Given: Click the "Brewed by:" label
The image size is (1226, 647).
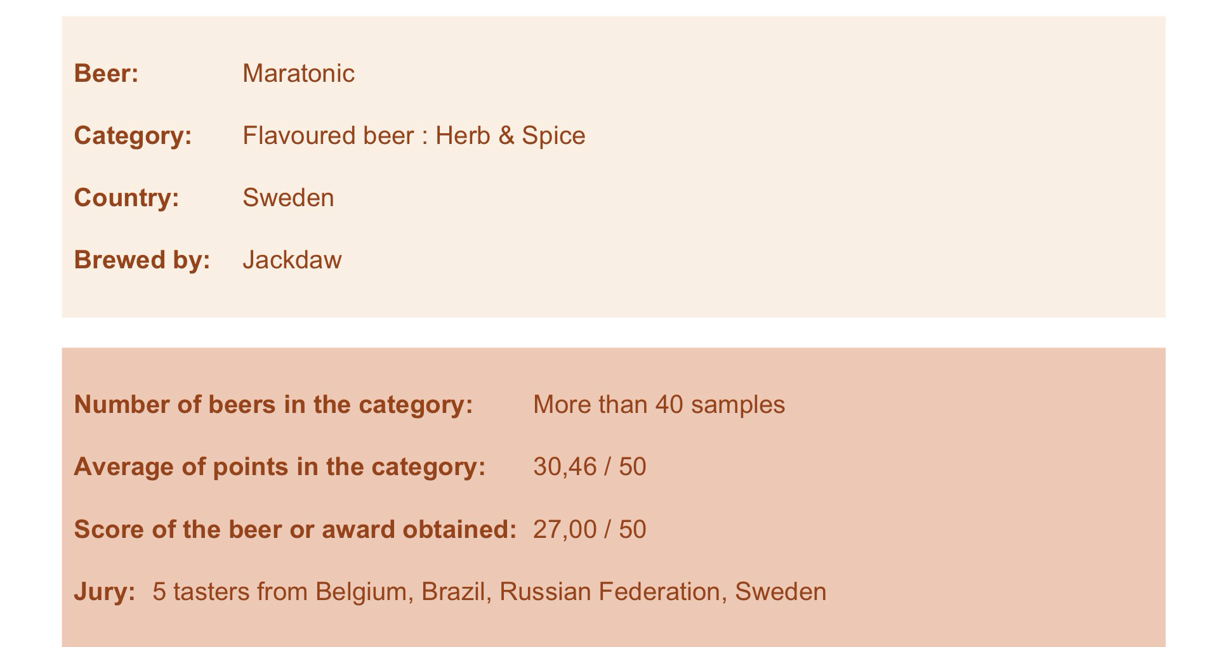Looking at the screenshot, I should coord(142,260).
